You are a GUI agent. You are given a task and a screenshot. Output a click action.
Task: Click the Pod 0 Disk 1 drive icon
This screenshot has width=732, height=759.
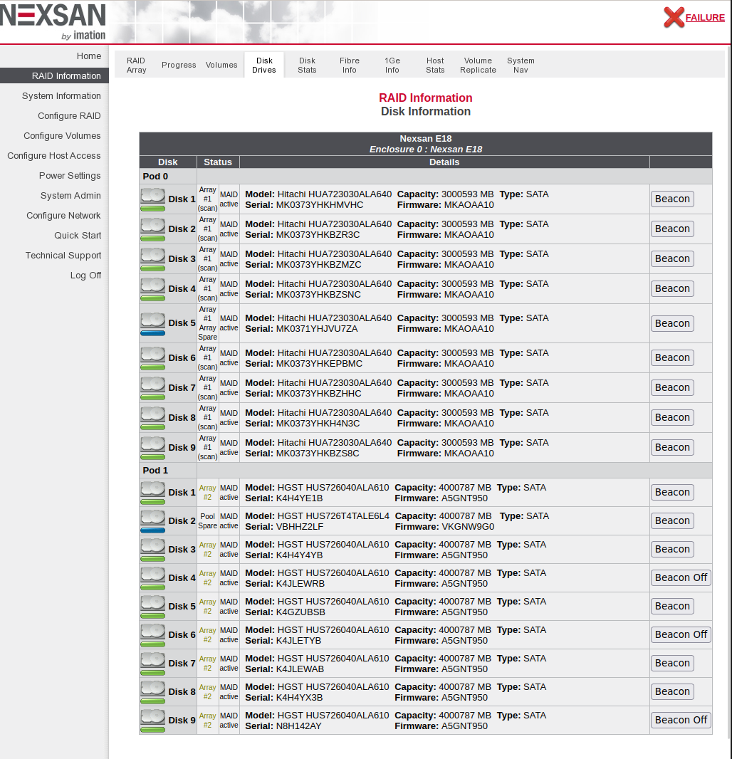153,199
